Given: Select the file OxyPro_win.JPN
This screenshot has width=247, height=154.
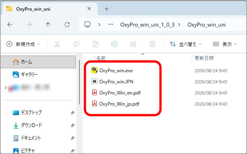Looking at the screenshot, I should tap(116, 82).
